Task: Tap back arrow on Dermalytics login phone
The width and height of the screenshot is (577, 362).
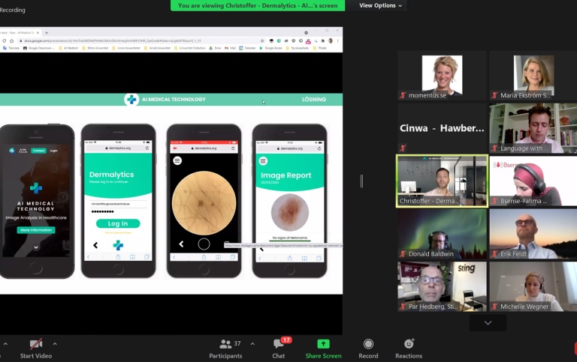Action: pos(95,245)
